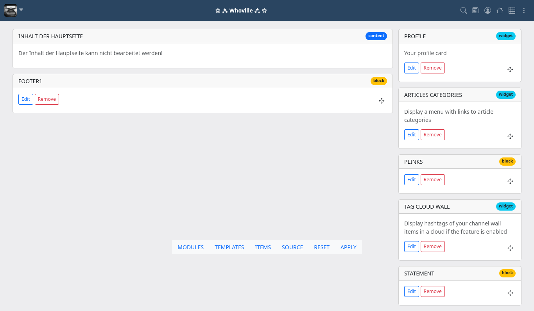Select the ITEMS menu entry

click(263, 247)
